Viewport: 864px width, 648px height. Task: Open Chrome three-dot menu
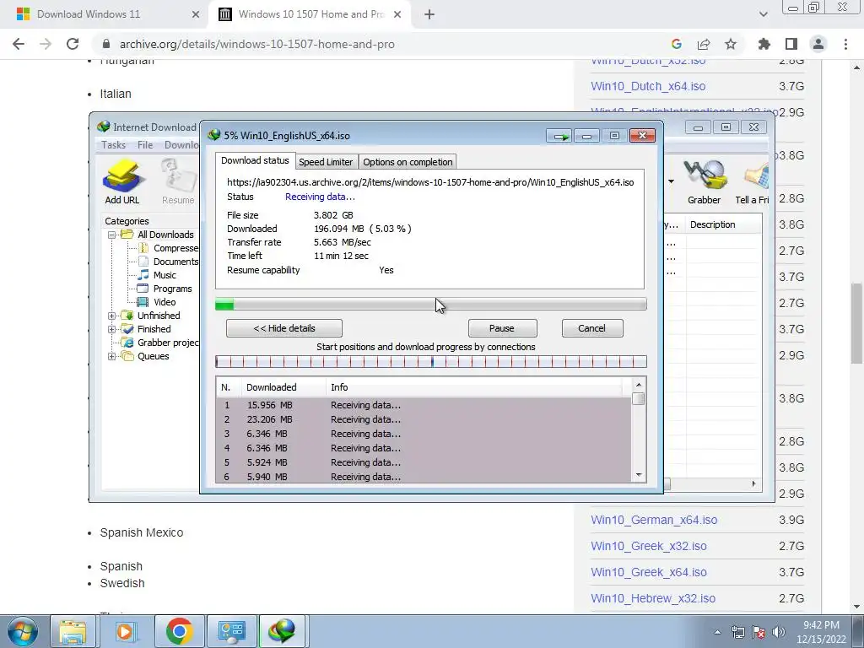(x=845, y=44)
